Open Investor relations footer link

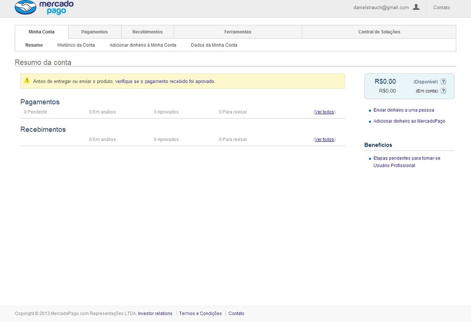[155, 313]
